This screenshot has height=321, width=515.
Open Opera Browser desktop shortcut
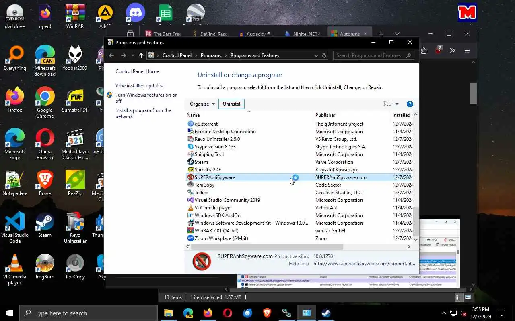(x=45, y=144)
